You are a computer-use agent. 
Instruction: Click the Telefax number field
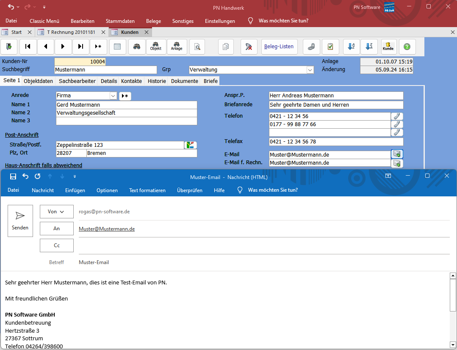tap(336, 141)
